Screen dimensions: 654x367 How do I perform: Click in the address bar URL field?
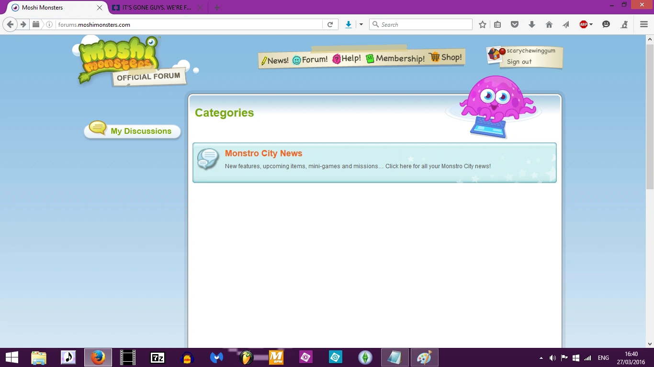tap(189, 24)
